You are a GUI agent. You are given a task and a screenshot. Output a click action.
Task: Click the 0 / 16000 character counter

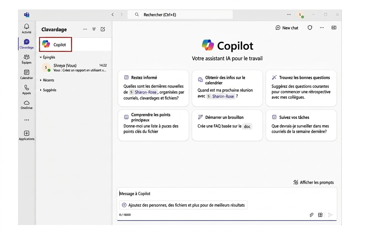125,215
